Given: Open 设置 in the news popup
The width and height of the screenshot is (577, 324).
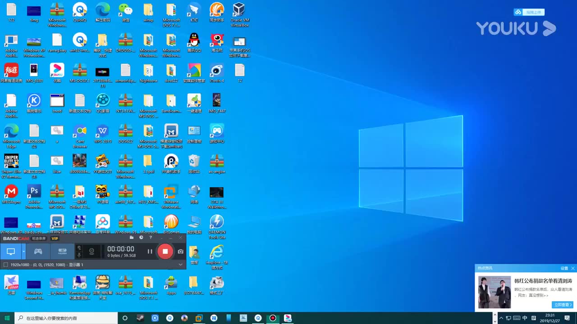Looking at the screenshot, I should tap(564, 268).
